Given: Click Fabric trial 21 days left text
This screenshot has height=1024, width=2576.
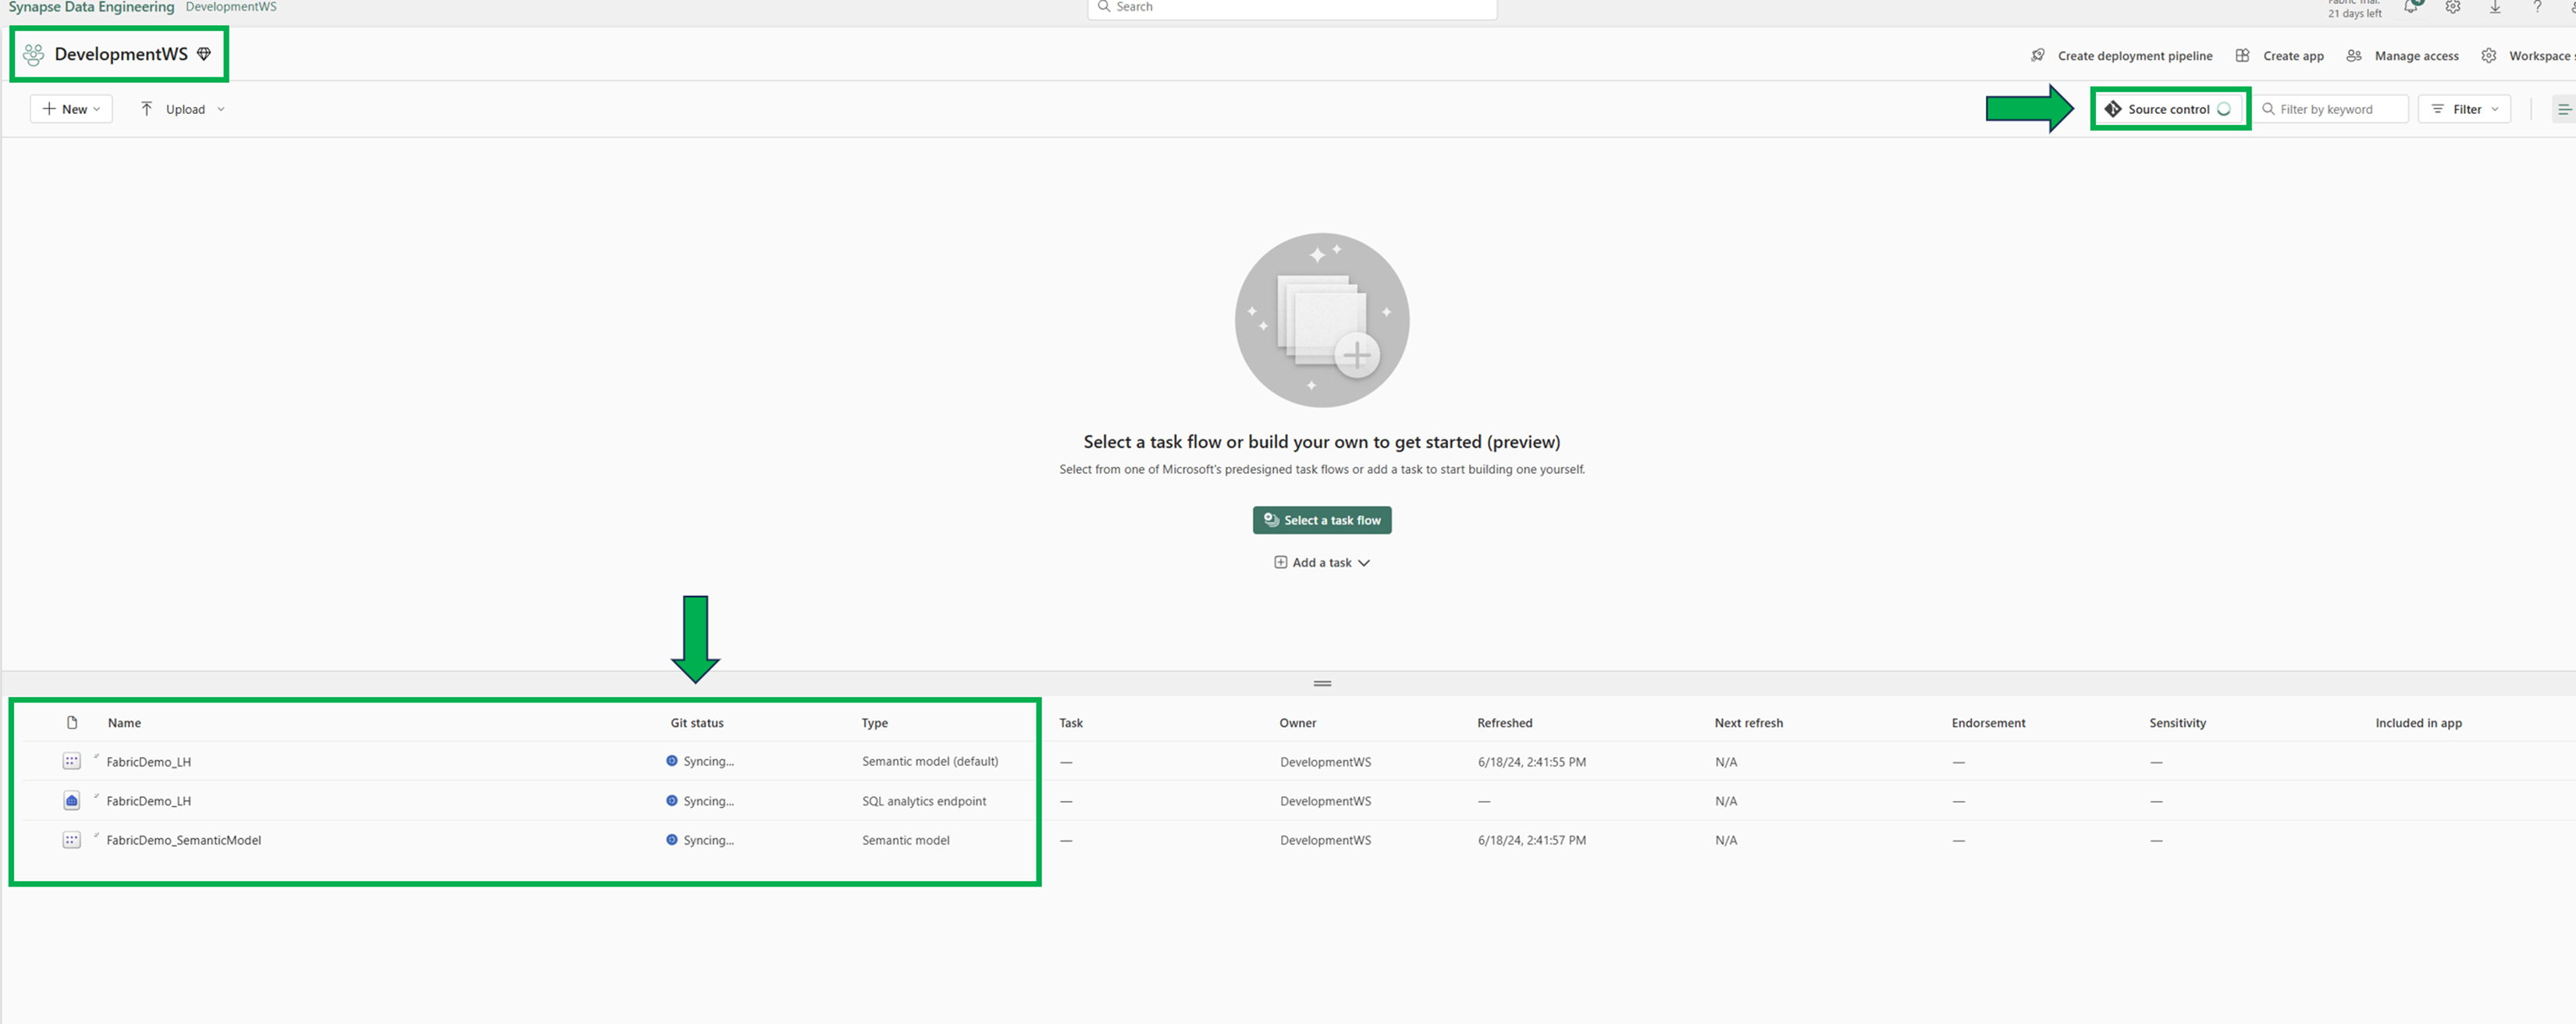Looking at the screenshot, I should [x=2354, y=9].
